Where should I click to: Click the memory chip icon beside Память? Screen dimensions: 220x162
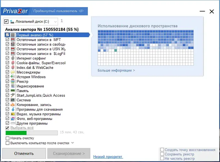pyautogui.click(x=13, y=91)
